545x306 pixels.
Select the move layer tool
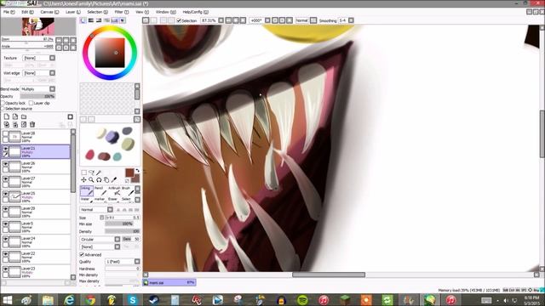pos(83,179)
